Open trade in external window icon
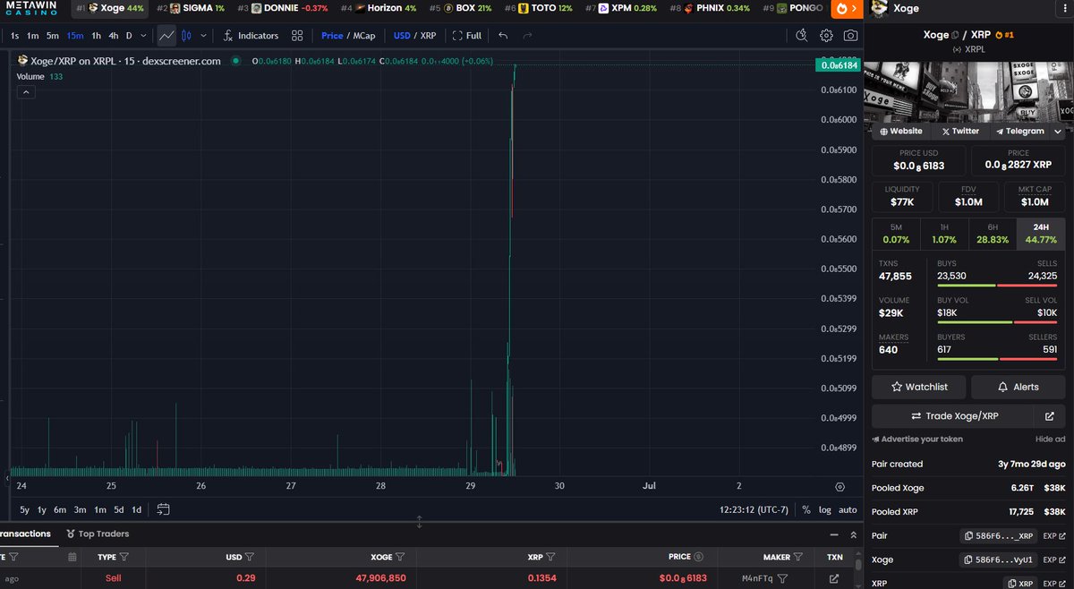 [1050, 416]
